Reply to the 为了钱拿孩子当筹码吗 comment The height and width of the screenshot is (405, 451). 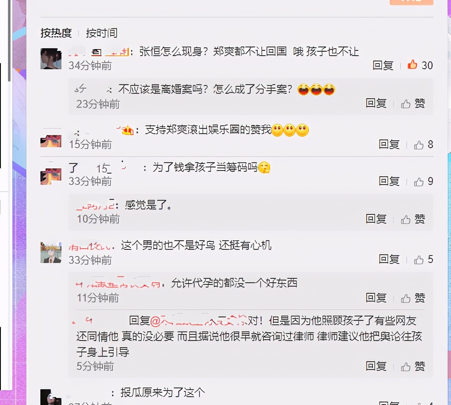tap(389, 181)
